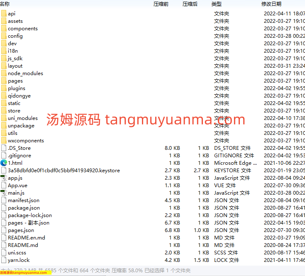Click the main.js file icon
The height and width of the screenshot is (276, 305).
tap(4, 193)
